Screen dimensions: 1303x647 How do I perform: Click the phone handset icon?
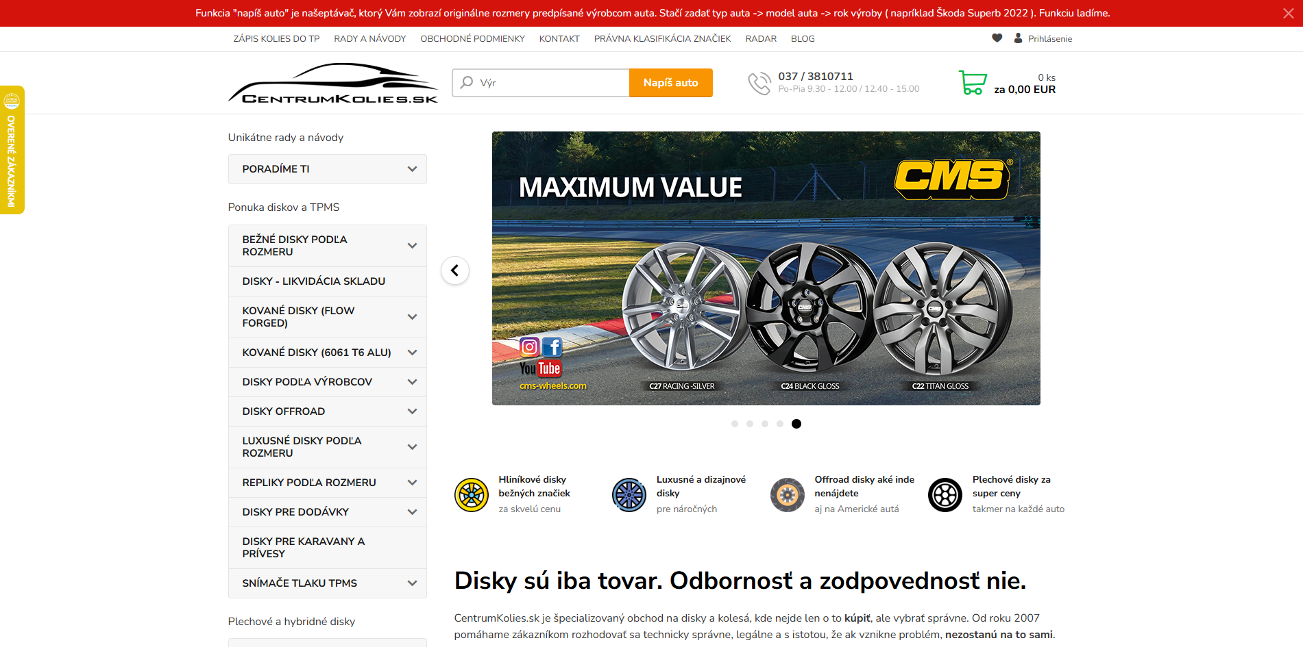tap(759, 84)
